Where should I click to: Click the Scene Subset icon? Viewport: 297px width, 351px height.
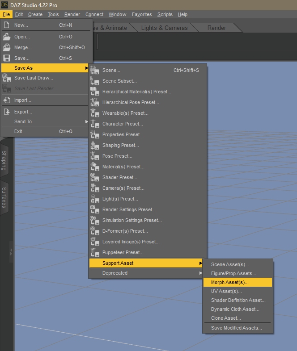[94, 81]
